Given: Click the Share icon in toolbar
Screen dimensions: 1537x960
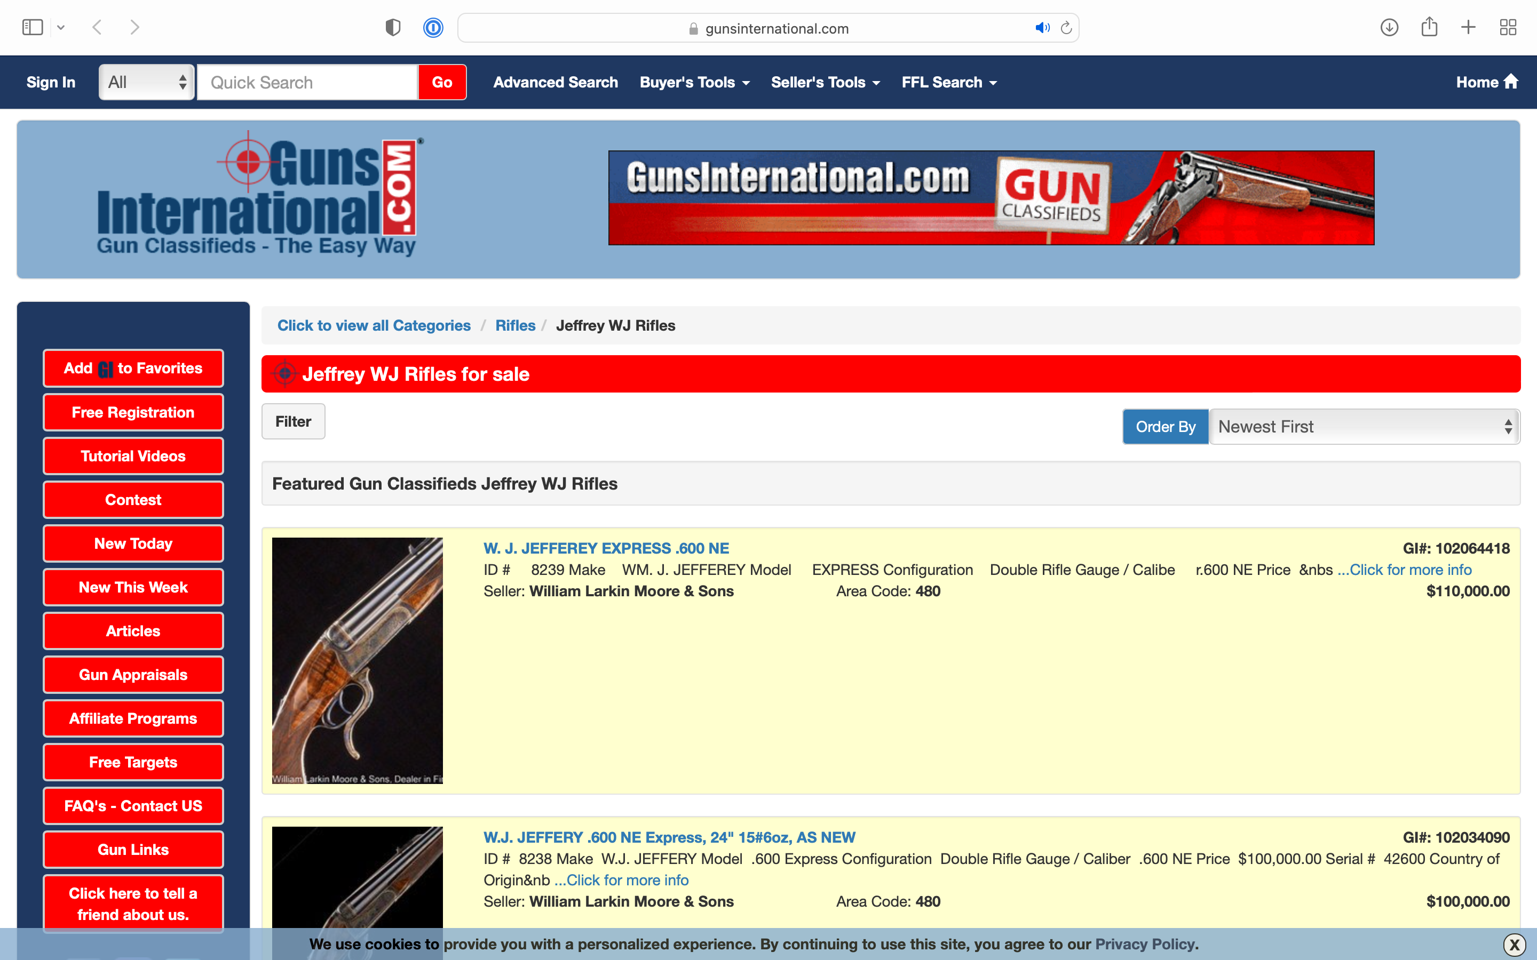Looking at the screenshot, I should pyautogui.click(x=1429, y=27).
